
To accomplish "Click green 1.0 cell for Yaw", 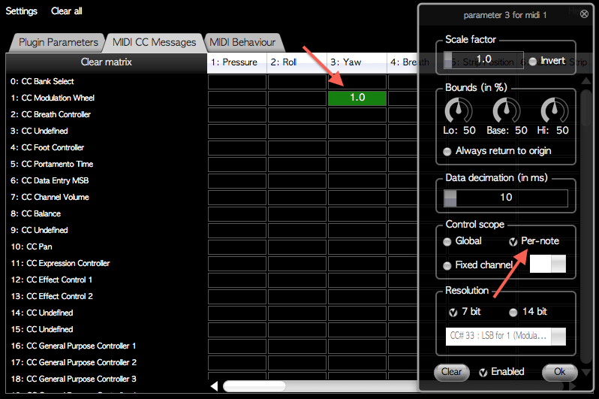I will coord(357,98).
